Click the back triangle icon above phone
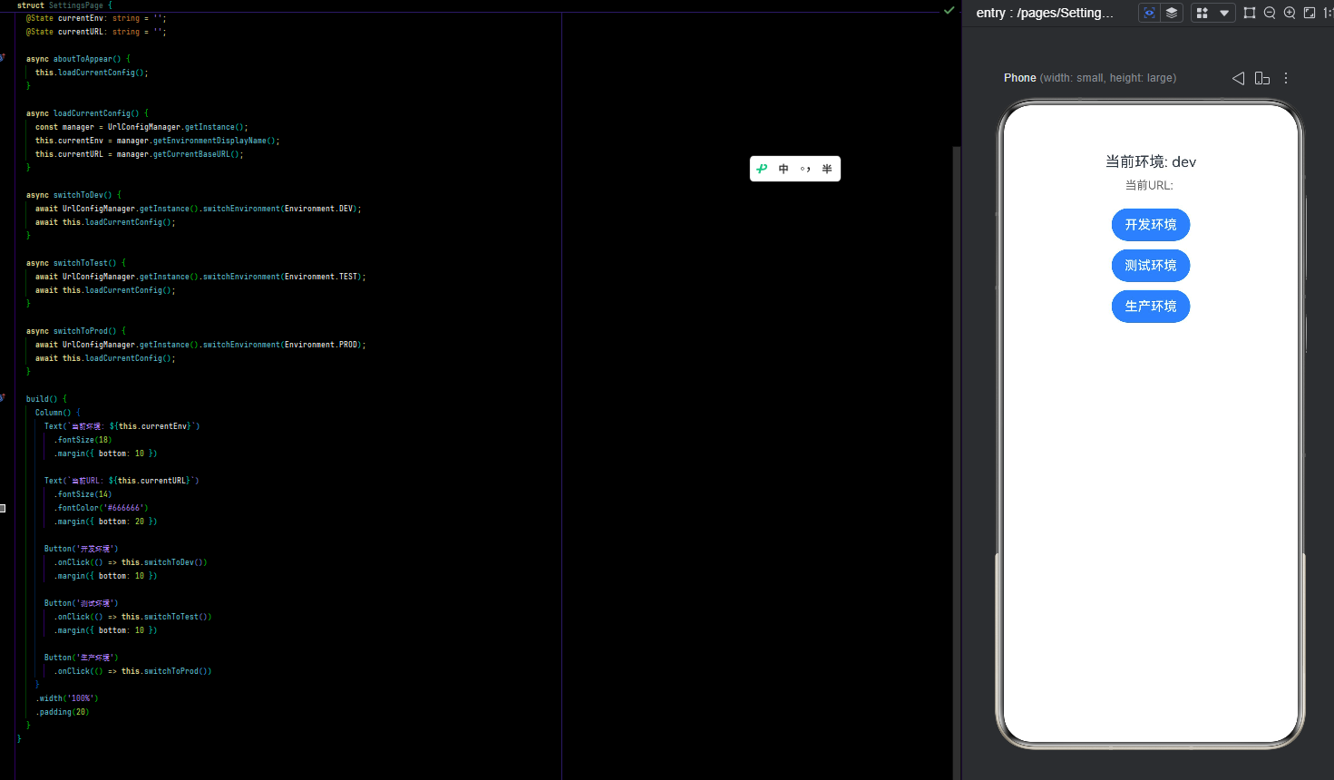The image size is (1334, 780). click(1238, 78)
